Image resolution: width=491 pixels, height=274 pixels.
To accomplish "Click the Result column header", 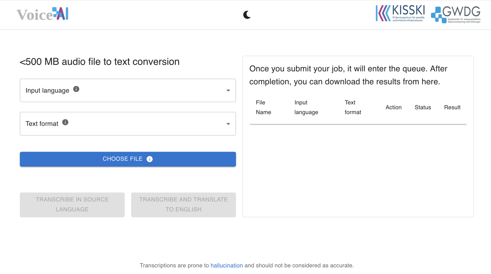I will [x=452, y=107].
